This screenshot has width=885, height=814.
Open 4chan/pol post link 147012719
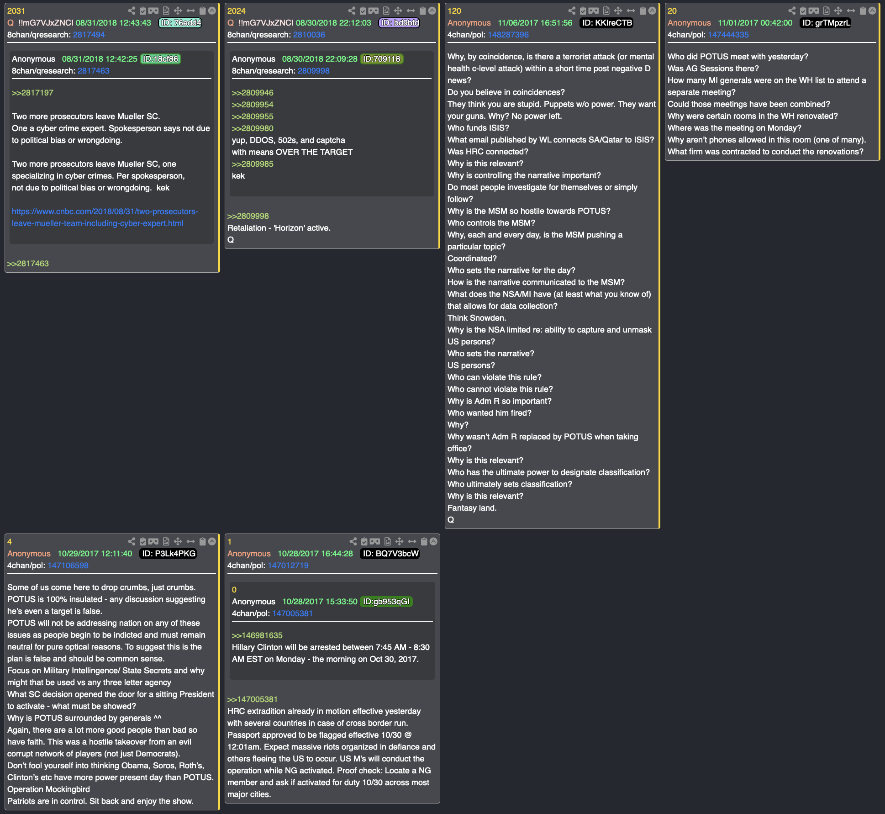coord(288,566)
